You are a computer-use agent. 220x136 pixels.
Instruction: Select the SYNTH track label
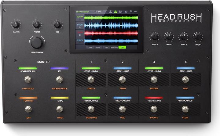pos(80,41)
